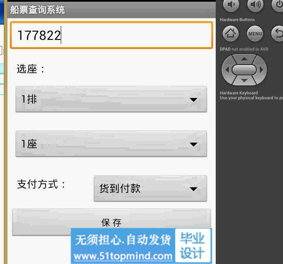
Task: Click the www.51topmind.com link banner
Action: tap(123, 256)
